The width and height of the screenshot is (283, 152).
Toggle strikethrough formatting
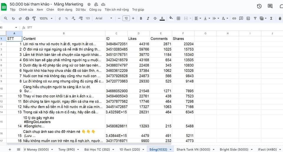[155, 18]
